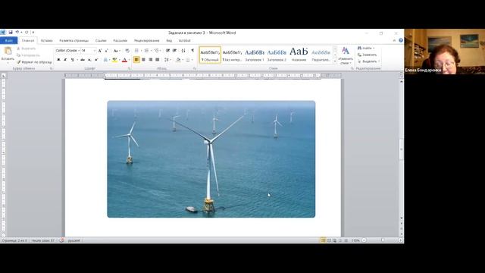Switch to the Вид tab

point(169,40)
